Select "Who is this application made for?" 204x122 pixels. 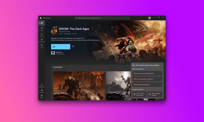147,79
